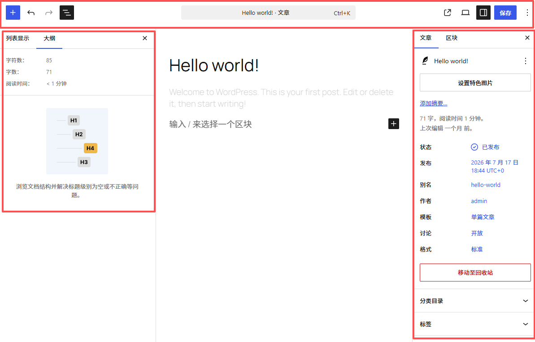
Task: Select the 大纲 tab
Action: [x=49, y=38]
